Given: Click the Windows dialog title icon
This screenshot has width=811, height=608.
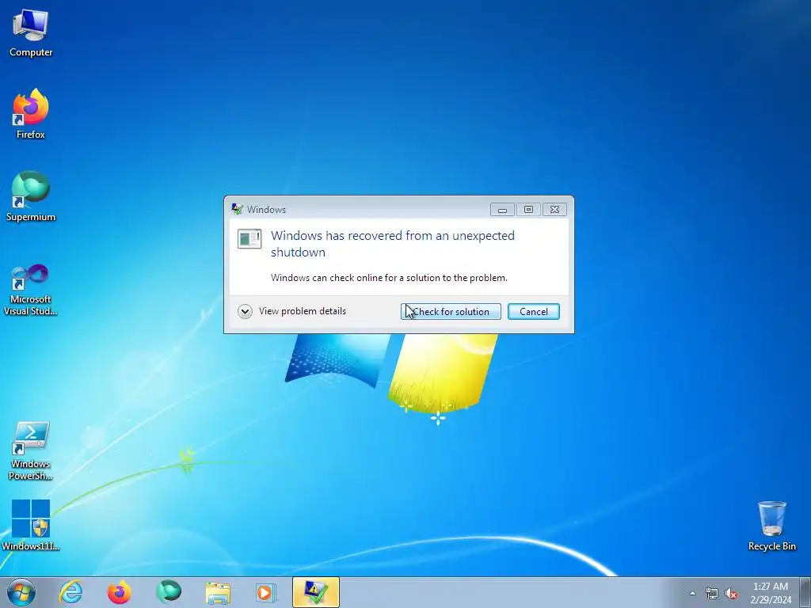Looking at the screenshot, I should [238, 209].
